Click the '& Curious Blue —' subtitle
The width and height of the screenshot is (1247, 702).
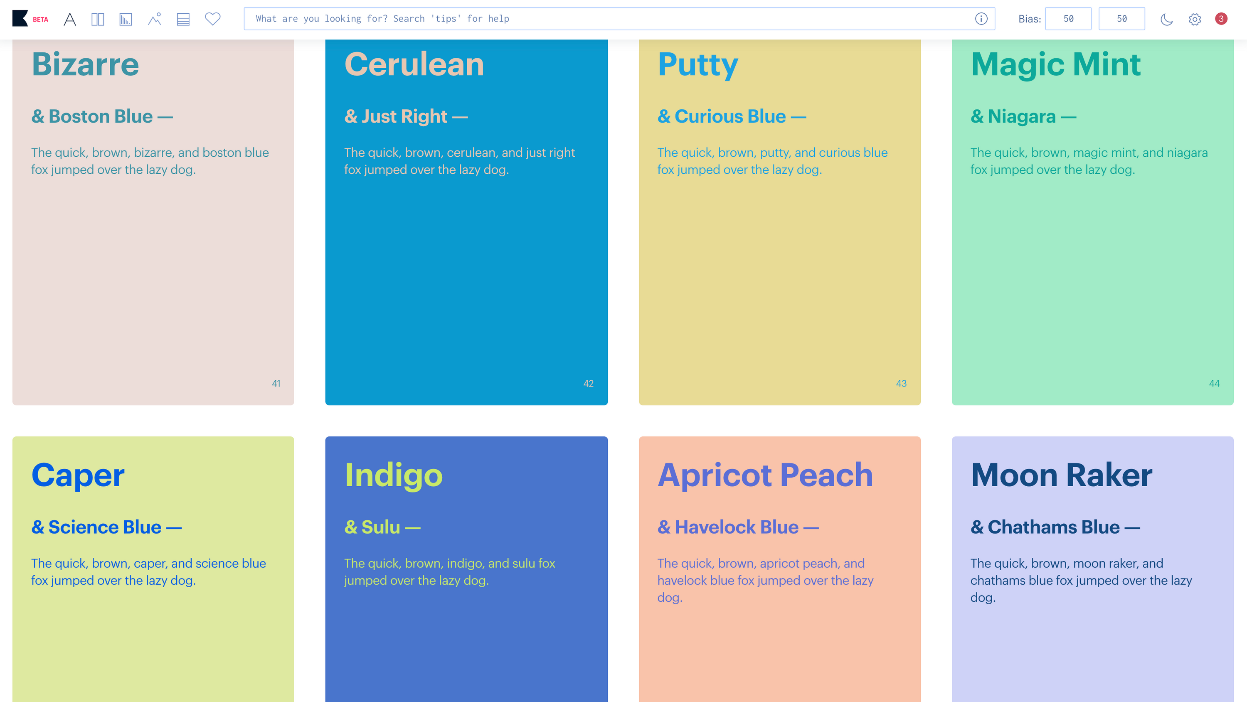pyautogui.click(x=732, y=116)
